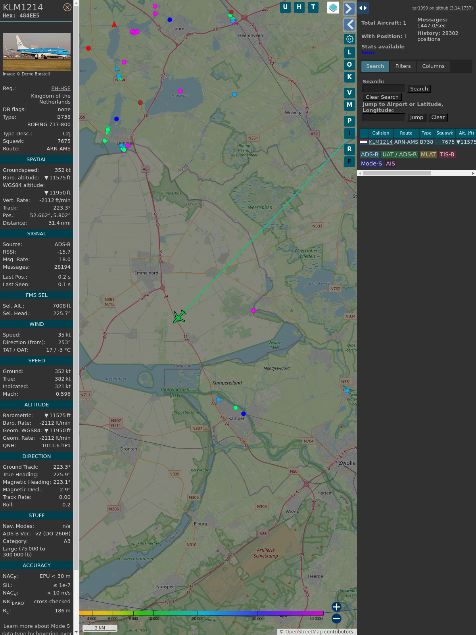Click the I map button
Image resolution: width=476 pixels, height=635 pixels.
coord(349,133)
